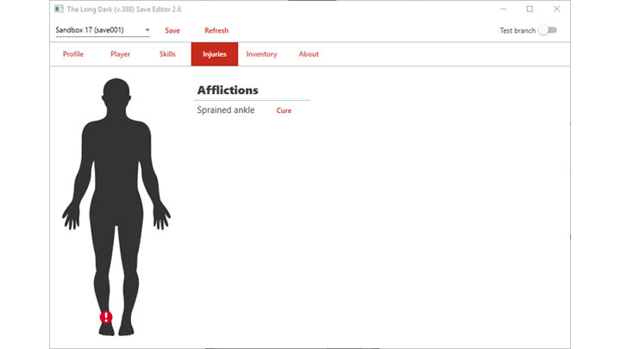
Task: Minimize the Save Editor window
Action: point(503,9)
